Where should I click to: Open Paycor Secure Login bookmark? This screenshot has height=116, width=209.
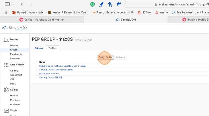tap(113, 12)
